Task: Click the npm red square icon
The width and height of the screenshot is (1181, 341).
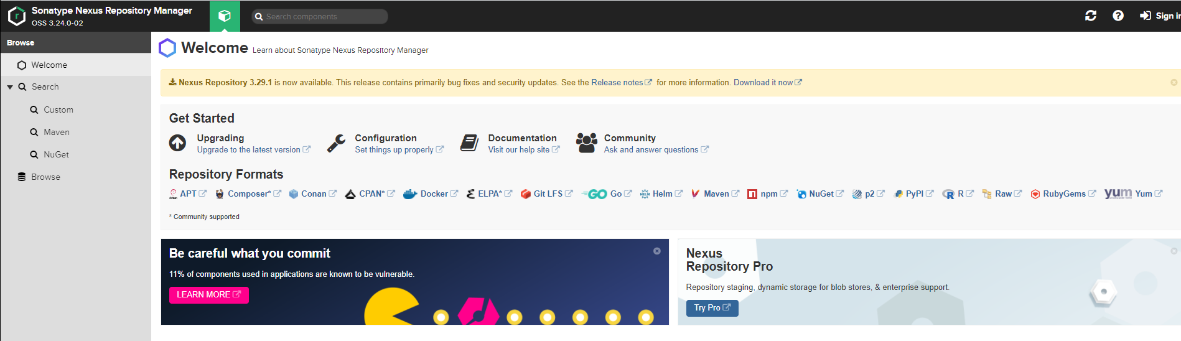Action: (x=752, y=194)
